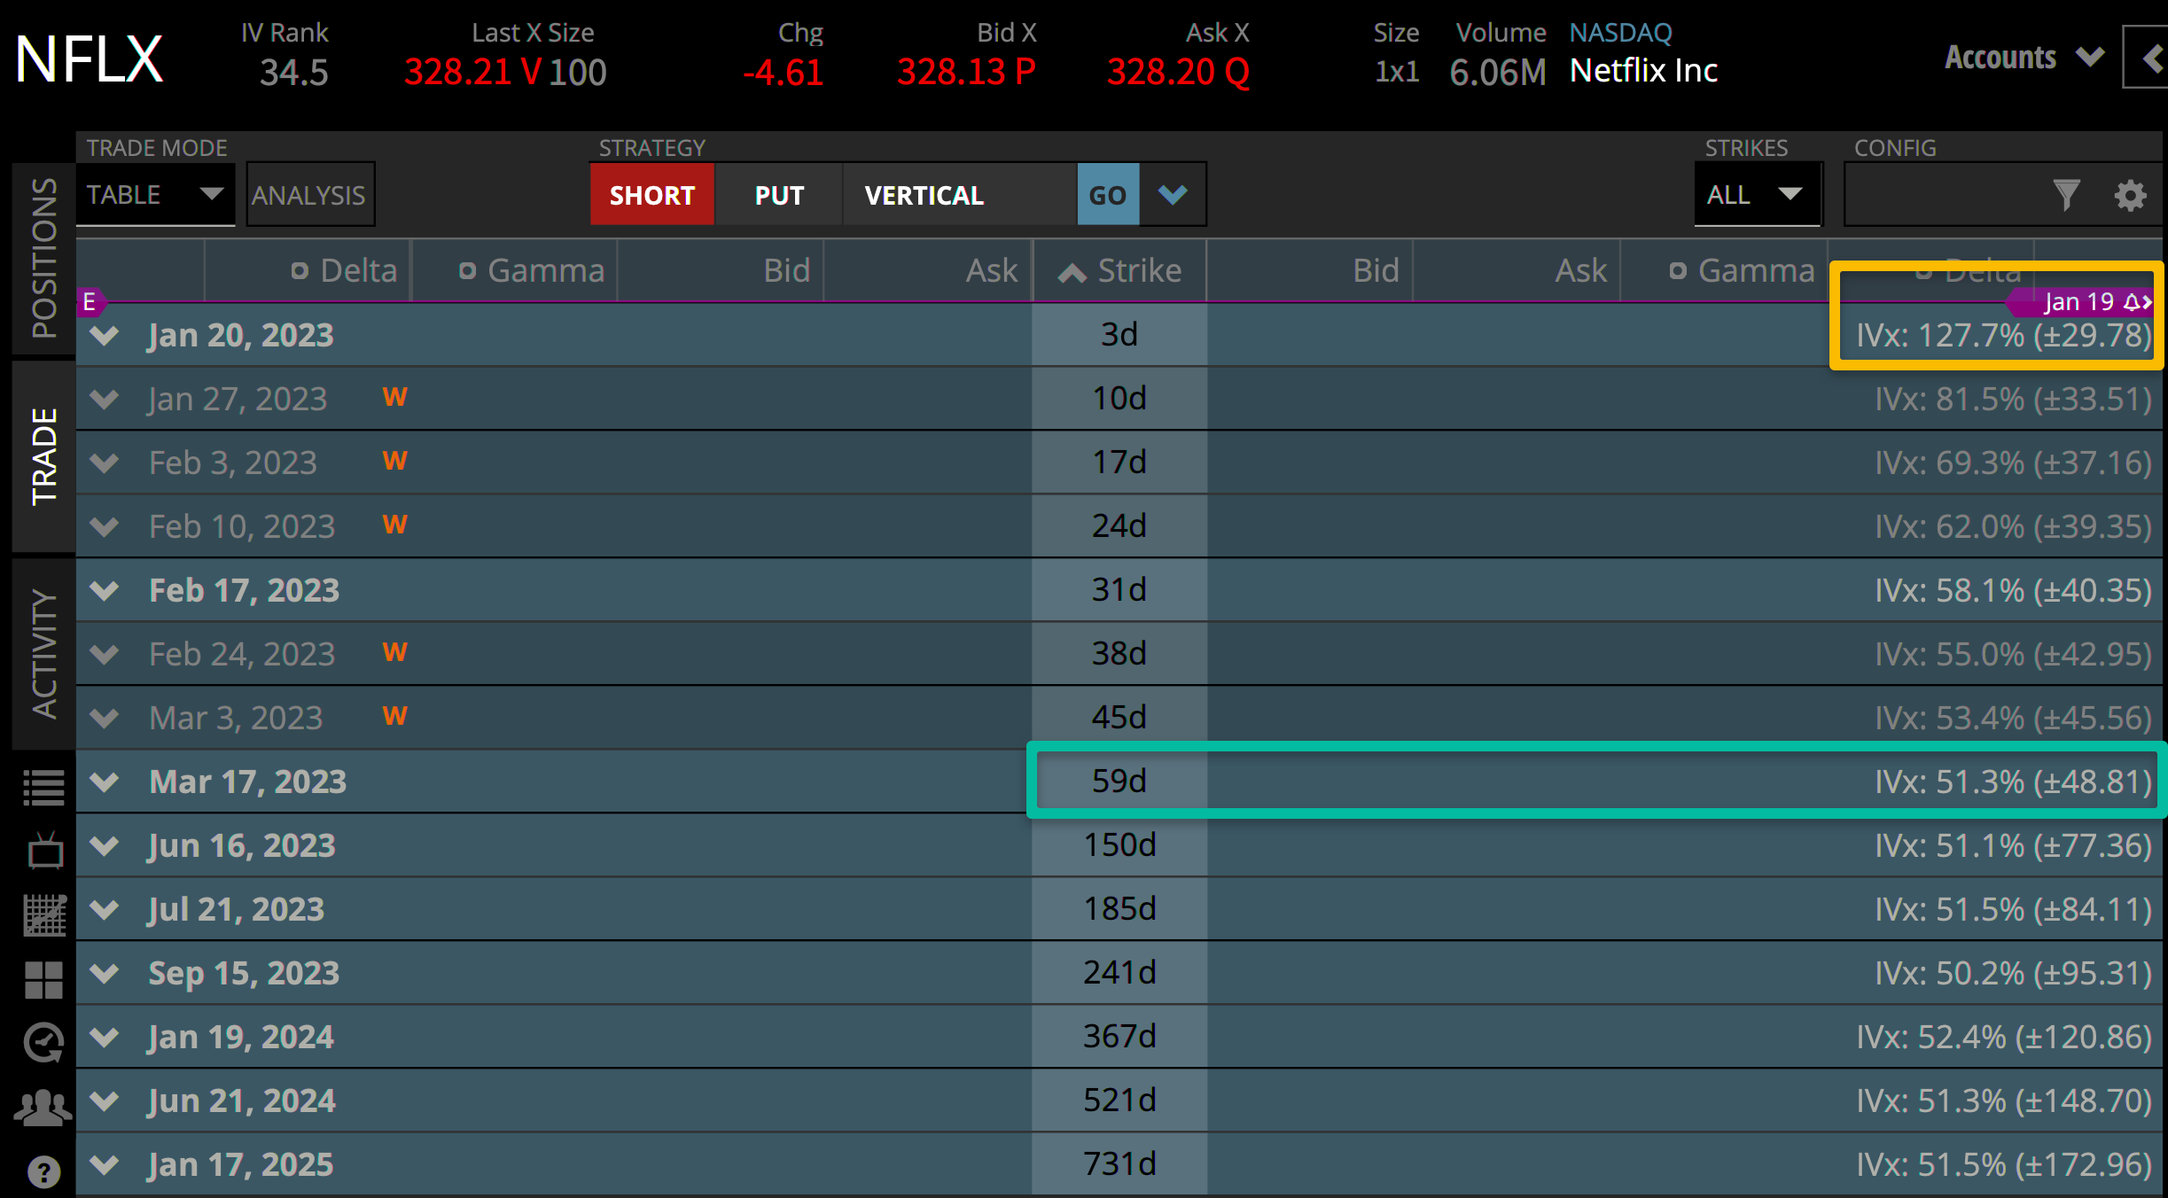The height and width of the screenshot is (1198, 2168).
Task: Open the TABLE trade mode dropdown
Action: pos(155,194)
